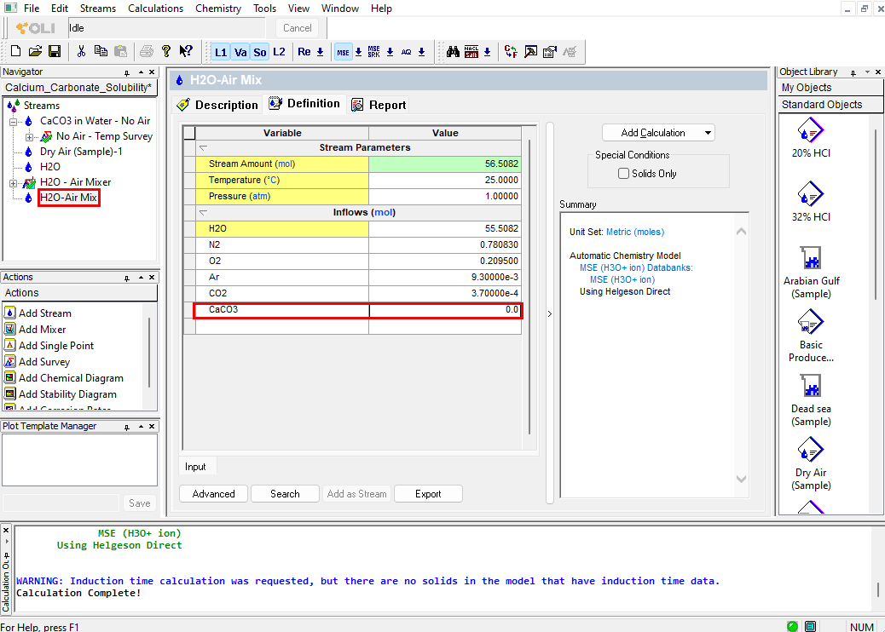This screenshot has height=632, width=885.
Task: Toggle the So solid phase button
Action: 260,53
